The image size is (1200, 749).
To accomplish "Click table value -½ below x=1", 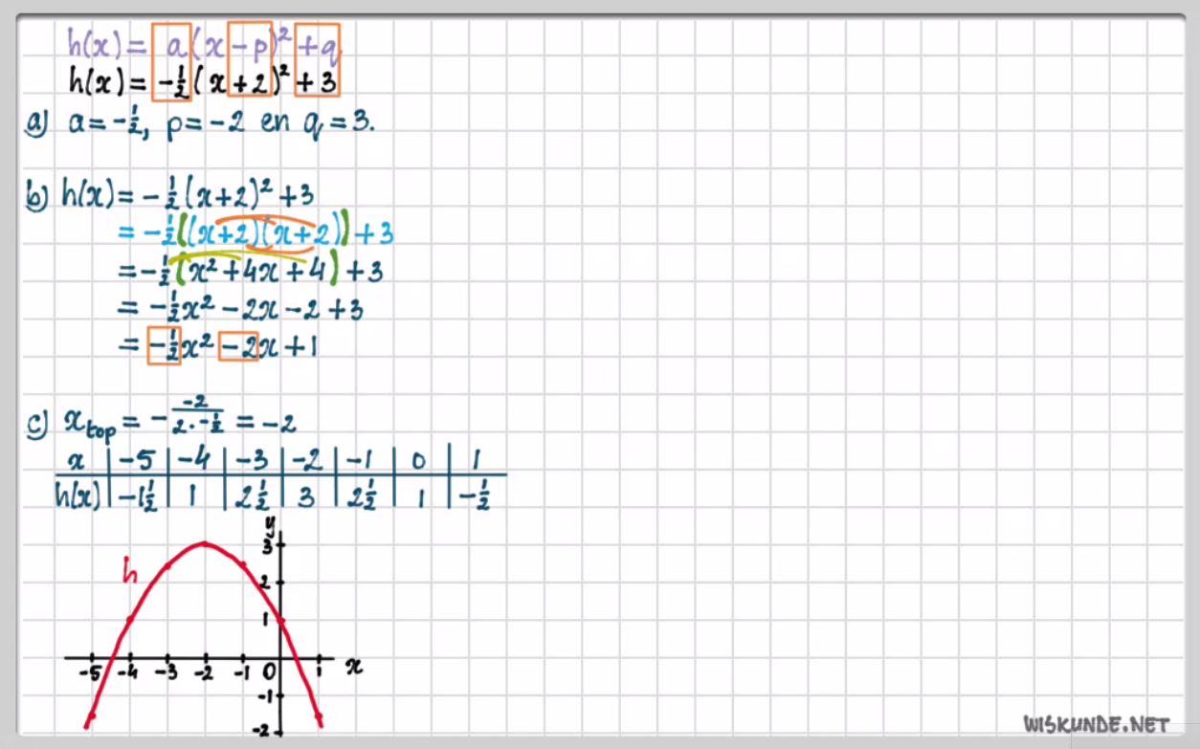I will coord(476,496).
